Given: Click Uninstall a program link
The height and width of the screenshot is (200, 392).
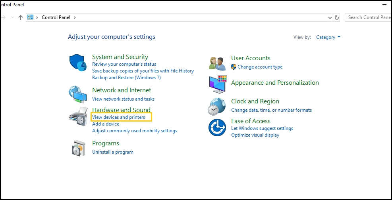Looking at the screenshot, I should (x=112, y=152).
